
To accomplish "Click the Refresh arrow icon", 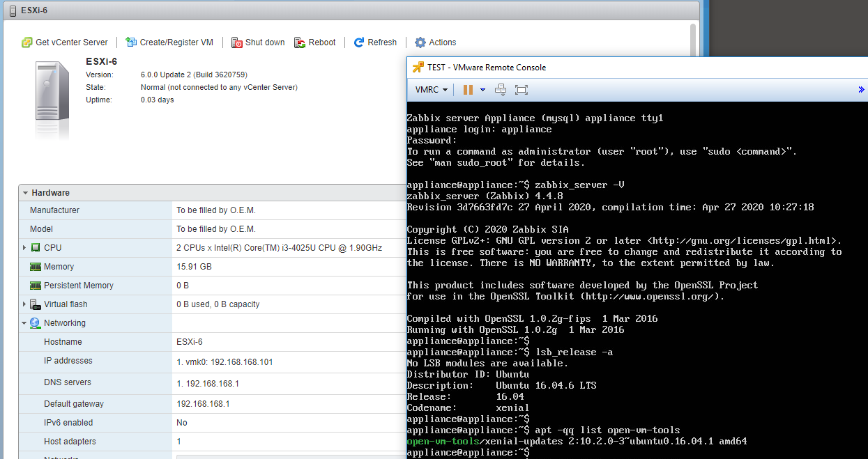I will coord(359,42).
